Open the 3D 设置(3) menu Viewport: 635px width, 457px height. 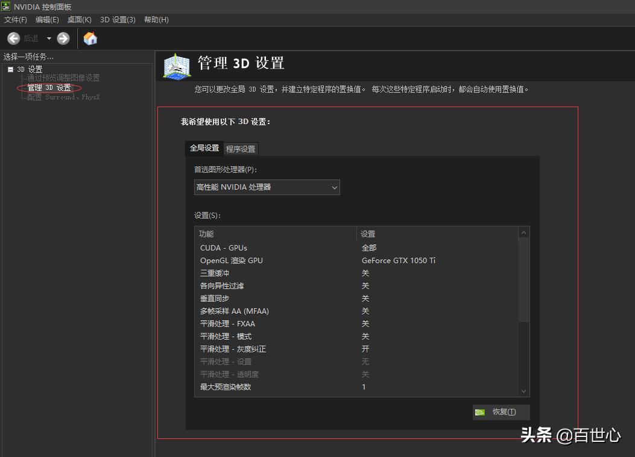[118, 19]
